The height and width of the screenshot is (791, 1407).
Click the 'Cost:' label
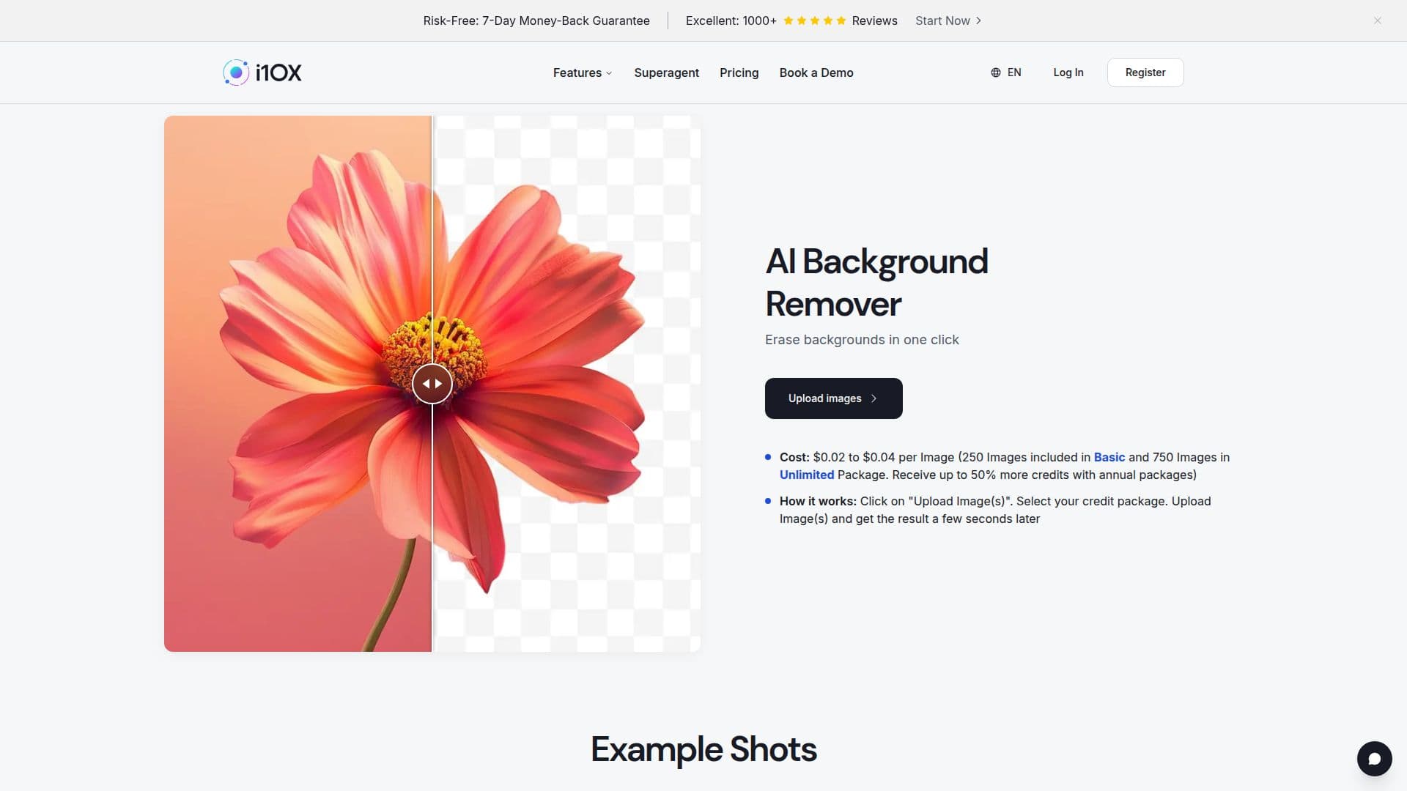tap(794, 457)
